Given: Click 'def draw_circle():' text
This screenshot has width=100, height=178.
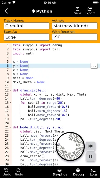Looking at the screenshot, I should [30, 90].
